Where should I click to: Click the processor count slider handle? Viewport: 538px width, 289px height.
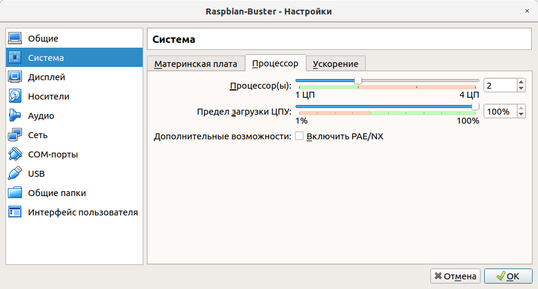(x=358, y=80)
